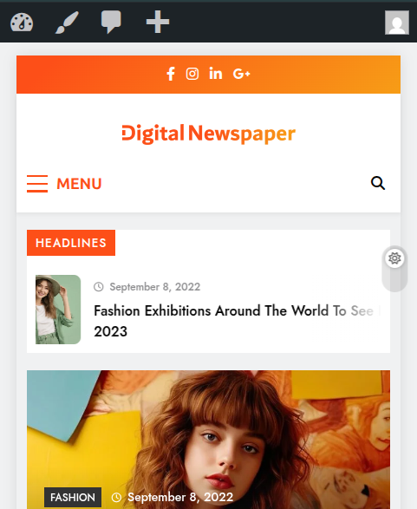Toggle the gear settings switch
This screenshot has width=417, height=509.
[x=394, y=258]
